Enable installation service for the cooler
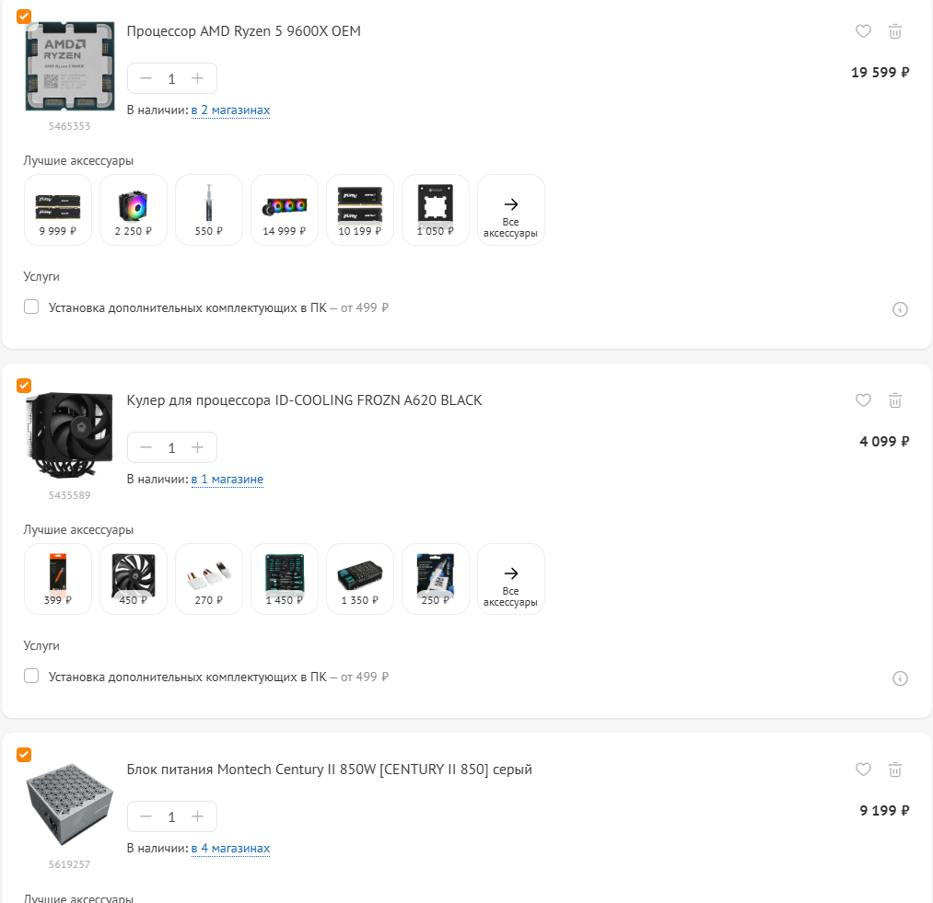Screen dimensions: 933x903 pos(31,676)
